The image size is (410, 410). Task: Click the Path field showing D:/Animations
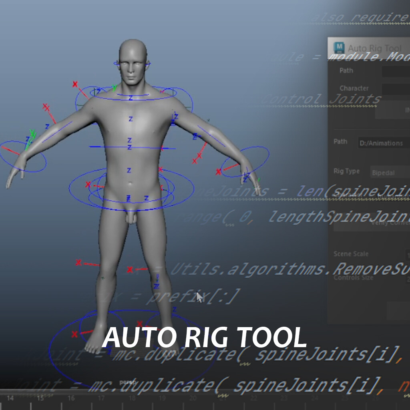tap(380, 143)
